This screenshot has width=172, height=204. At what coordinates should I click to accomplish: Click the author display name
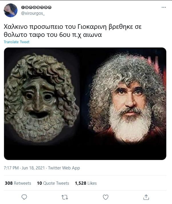pos(36,7)
